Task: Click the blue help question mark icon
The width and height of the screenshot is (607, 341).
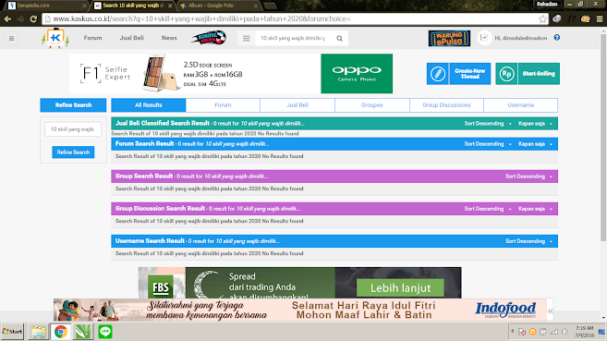Action: tap(557, 38)
